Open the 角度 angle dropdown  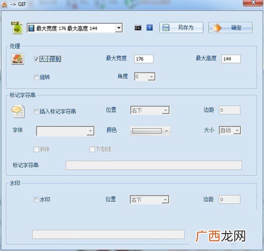coord(145,76)
